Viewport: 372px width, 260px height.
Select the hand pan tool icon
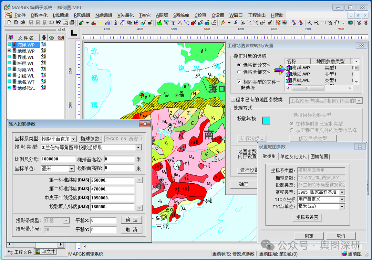337,23
